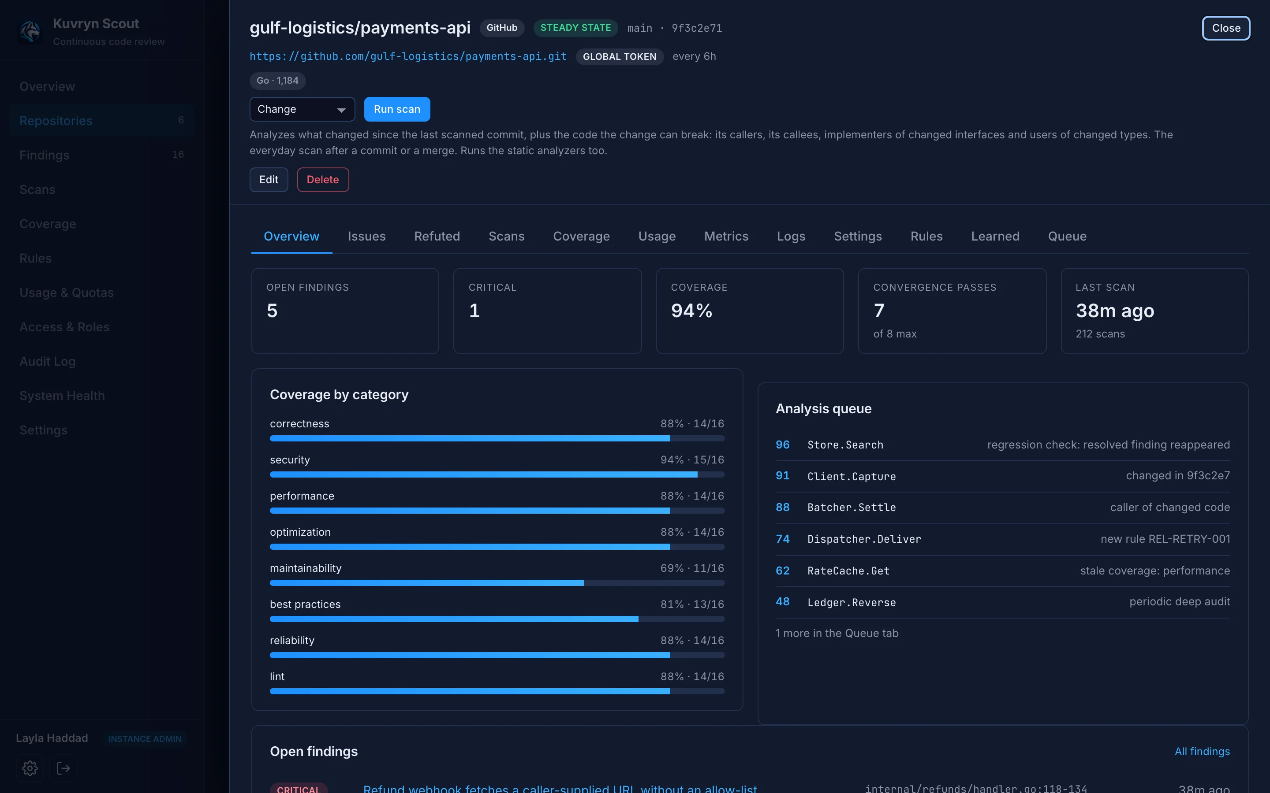The width and height of the screenshot is (1270, 793).
Task: Click the Critical stat card
Action: coord(547,311)
